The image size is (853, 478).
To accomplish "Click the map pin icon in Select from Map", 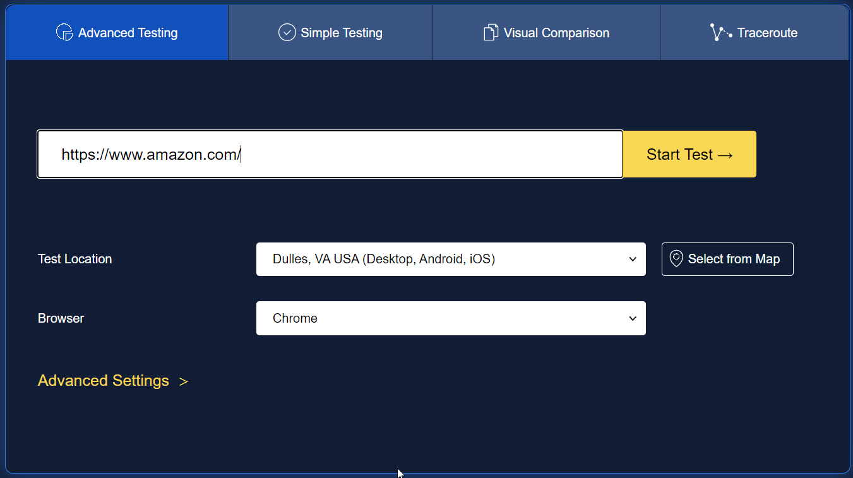I will (x=676, y=259).
